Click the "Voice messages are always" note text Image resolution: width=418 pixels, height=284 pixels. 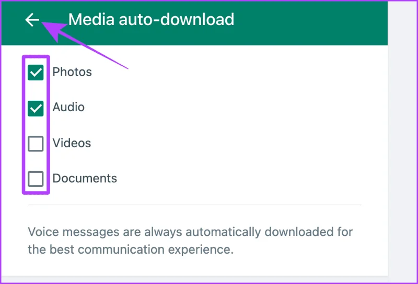pos(190,241)
